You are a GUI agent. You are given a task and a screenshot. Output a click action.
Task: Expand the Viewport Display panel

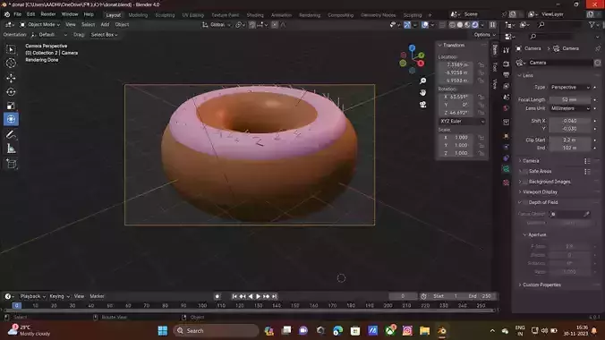click(x=541, y=191)
